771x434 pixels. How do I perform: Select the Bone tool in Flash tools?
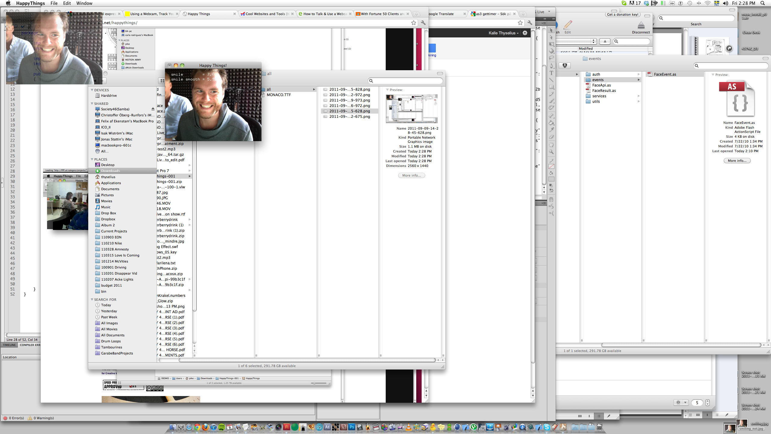tap(551, 116)
